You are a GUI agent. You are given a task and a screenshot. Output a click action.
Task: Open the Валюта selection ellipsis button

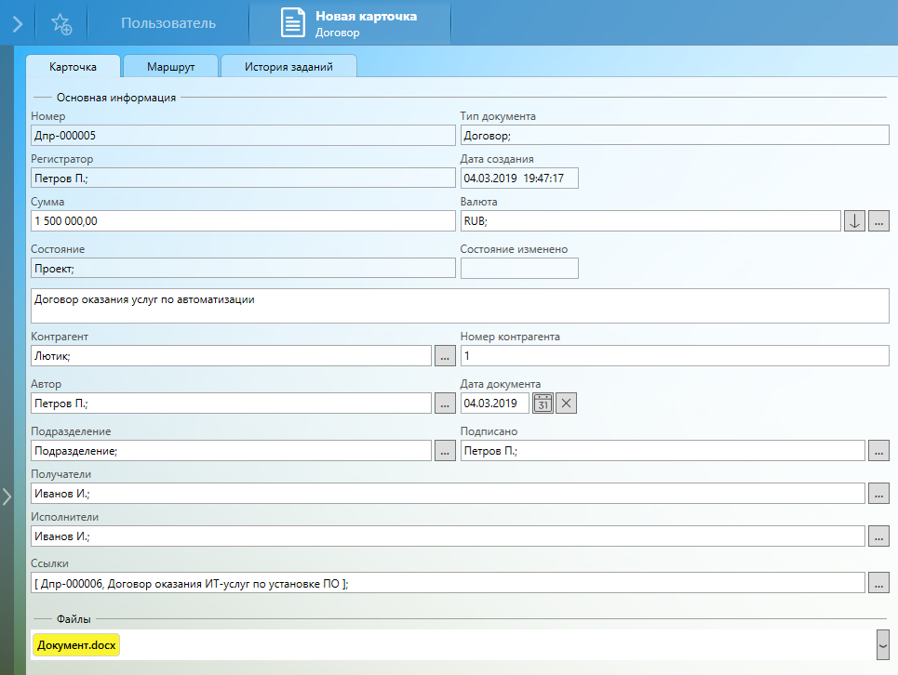[x=878, y=220]
